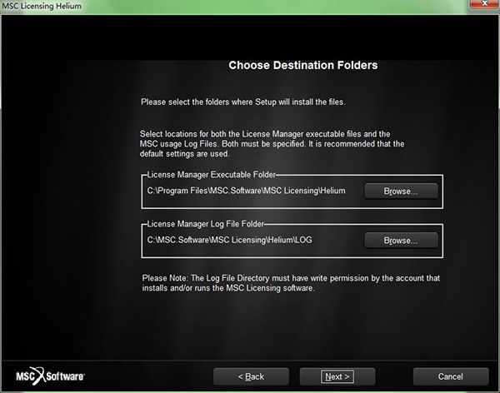The height and width of the screenshot is (393, 500).
Task: Click the MSC Software logo
Action: pos(50,376)
